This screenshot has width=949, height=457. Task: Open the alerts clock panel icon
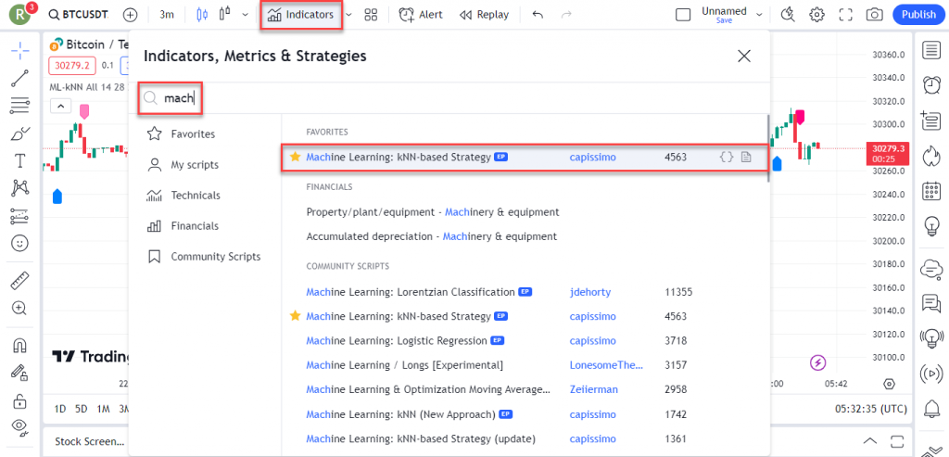coord(930,85)
